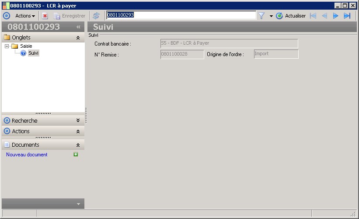The height and width of the screenshot is (219, 359).
Task: Open the filter dropdown arrow
Action: point(271,16)
